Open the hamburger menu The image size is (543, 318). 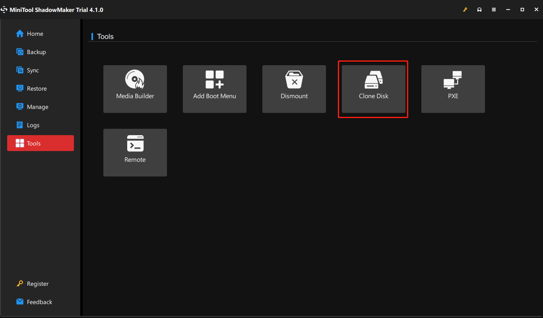tap(494, 9)
